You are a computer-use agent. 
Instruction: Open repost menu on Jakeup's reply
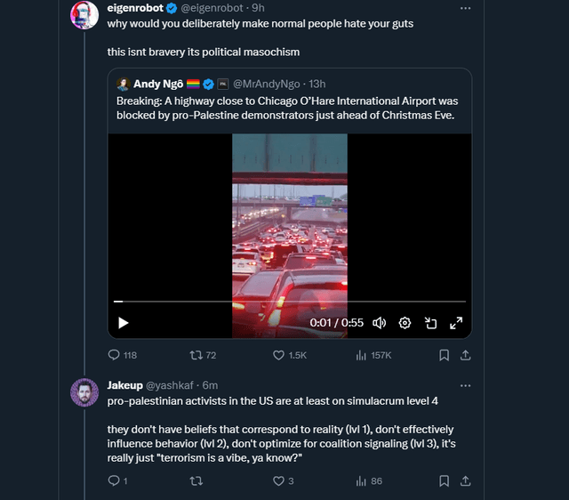[x=196, y=481]
